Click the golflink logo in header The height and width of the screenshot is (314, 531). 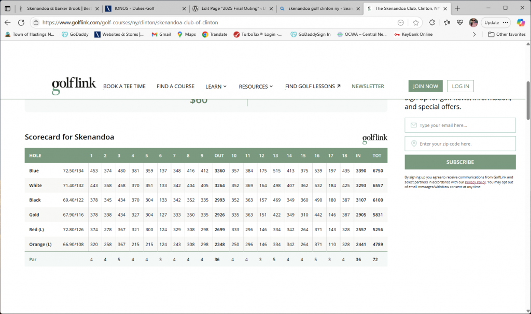[74, 86]
